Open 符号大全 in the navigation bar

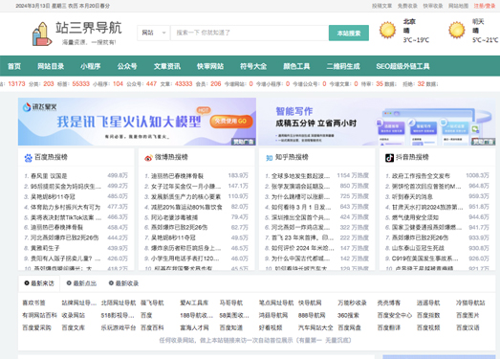(253, 66)
